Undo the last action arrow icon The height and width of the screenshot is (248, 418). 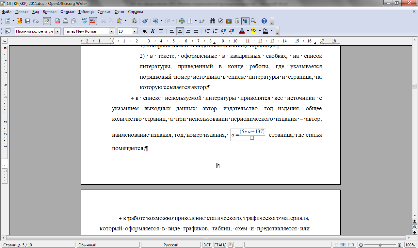[x=155, y=21]
